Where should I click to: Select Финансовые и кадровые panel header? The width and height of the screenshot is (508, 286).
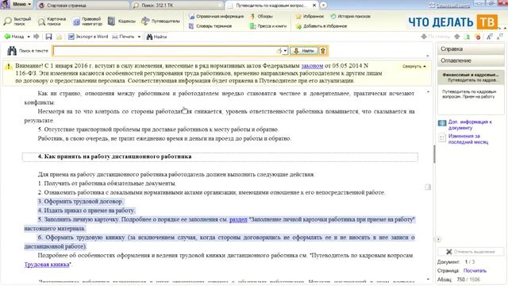[471, 77]
